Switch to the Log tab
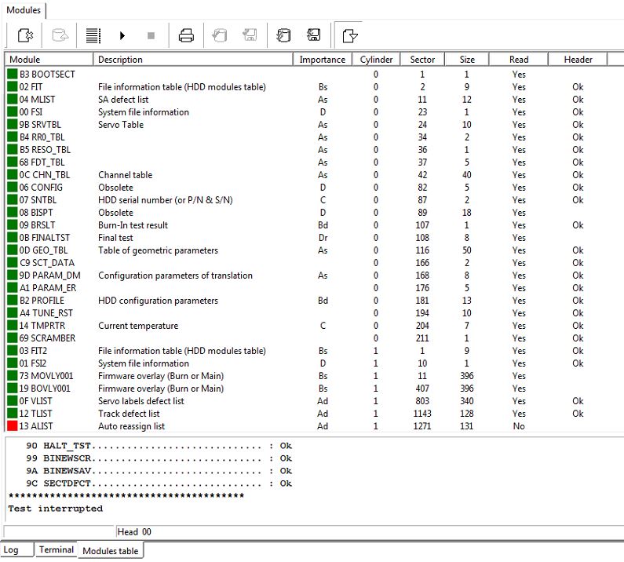The image size is (624, 562). (x=11, y=550)
